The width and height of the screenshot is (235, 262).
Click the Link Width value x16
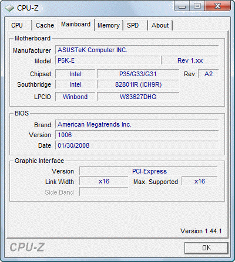(x=104, y=182)
